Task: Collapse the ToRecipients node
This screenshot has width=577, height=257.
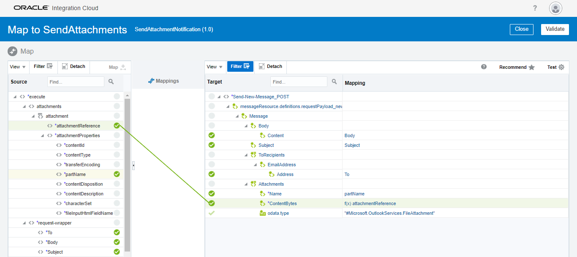Action: [x=246, y=155]
